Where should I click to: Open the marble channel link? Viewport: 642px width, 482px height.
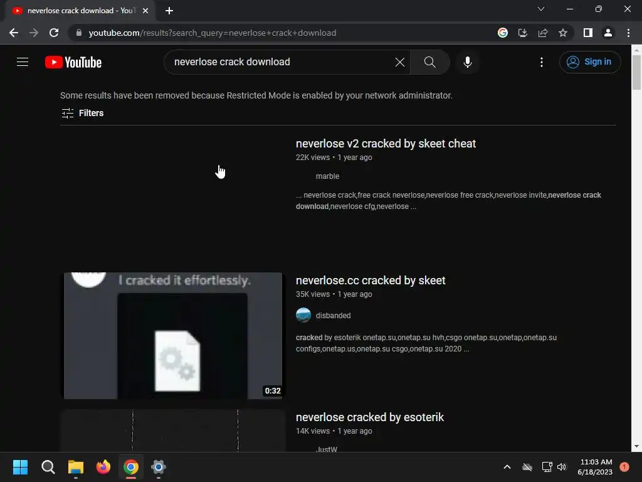pyautogui.click(x=327, y=176)
